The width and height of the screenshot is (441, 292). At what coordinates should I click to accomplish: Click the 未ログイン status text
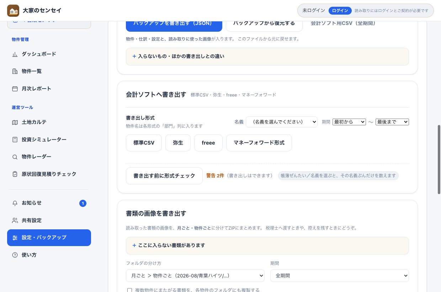[x=314, y=11]
